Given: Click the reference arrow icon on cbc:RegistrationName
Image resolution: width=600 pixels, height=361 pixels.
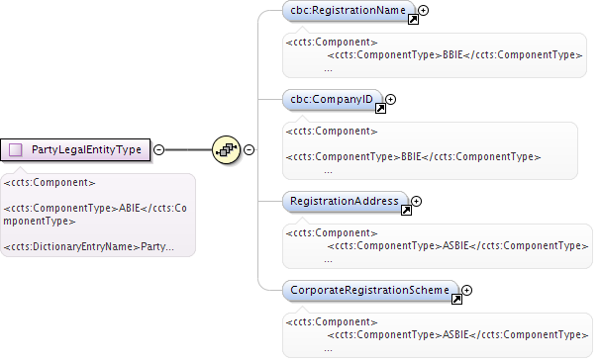Looking at the screenshot, I should pos(413,20).
